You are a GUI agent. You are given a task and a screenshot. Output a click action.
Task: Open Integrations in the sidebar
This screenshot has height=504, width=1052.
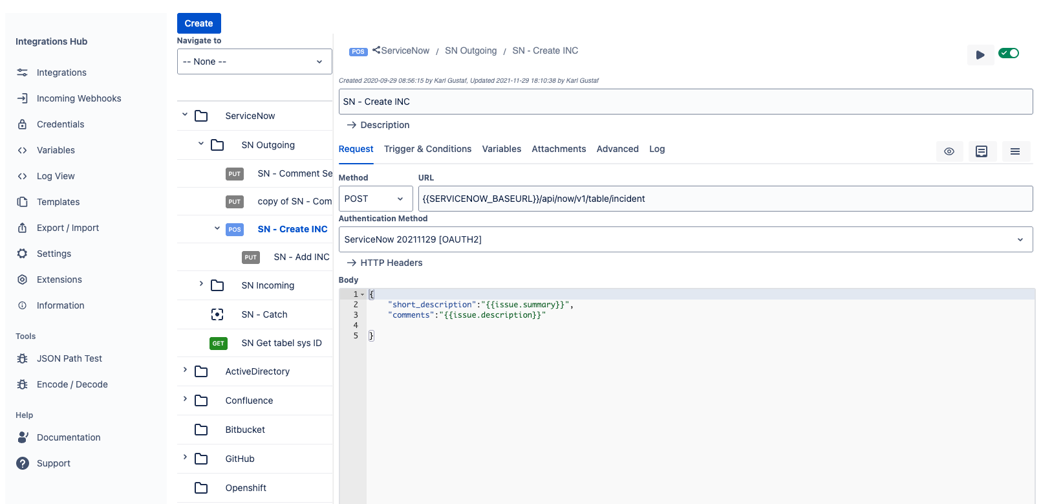(61, 72)
